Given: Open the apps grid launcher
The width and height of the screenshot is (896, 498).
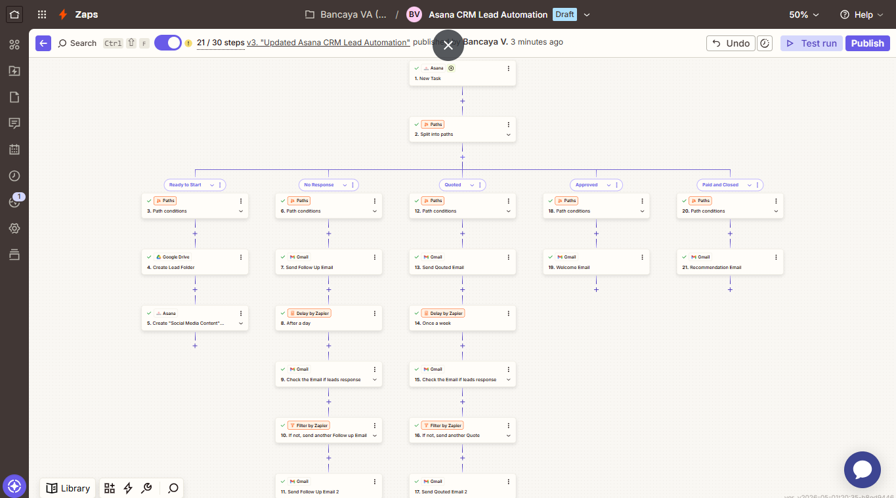Looking at the screenshot, I should [42, 14].
